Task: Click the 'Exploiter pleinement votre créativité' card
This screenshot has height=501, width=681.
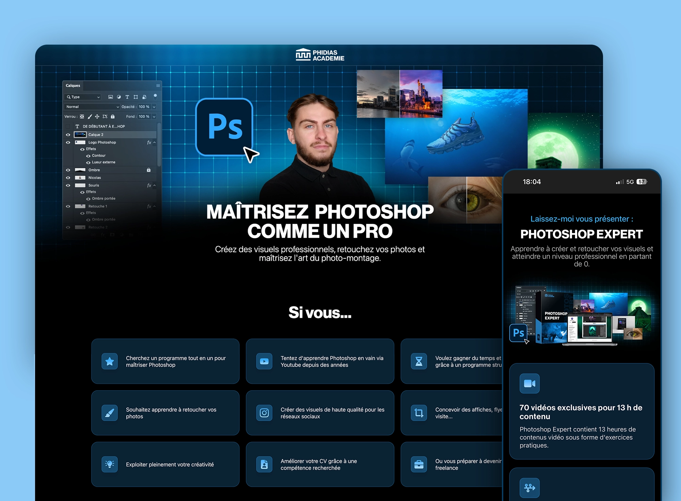Action: coord(165,464)
